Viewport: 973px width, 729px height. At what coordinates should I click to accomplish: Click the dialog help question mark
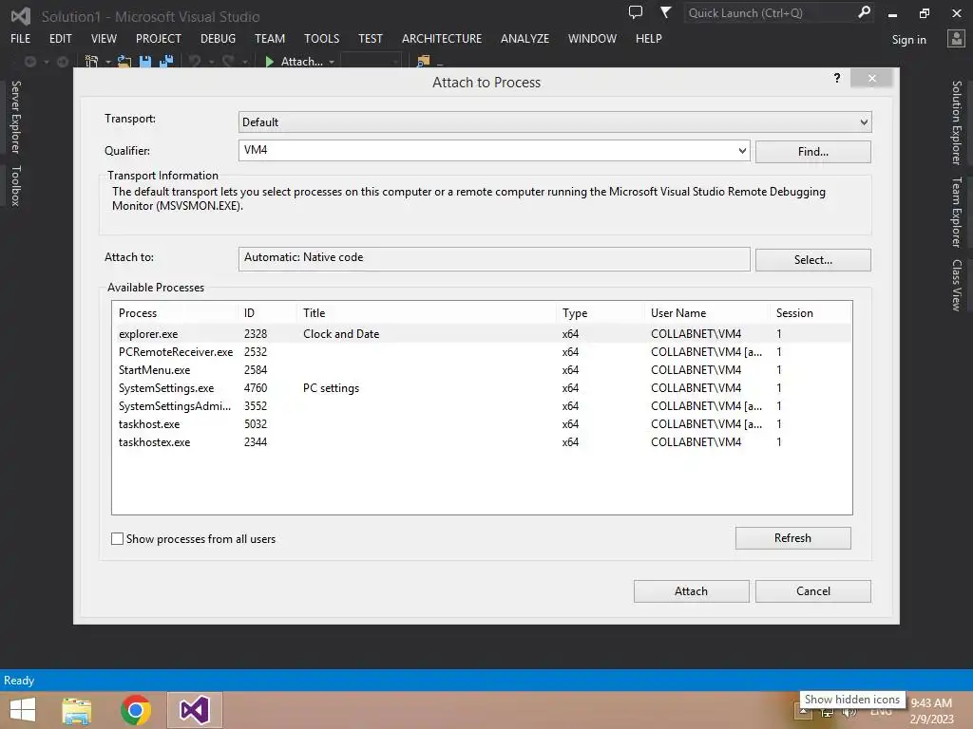[837, 78]
